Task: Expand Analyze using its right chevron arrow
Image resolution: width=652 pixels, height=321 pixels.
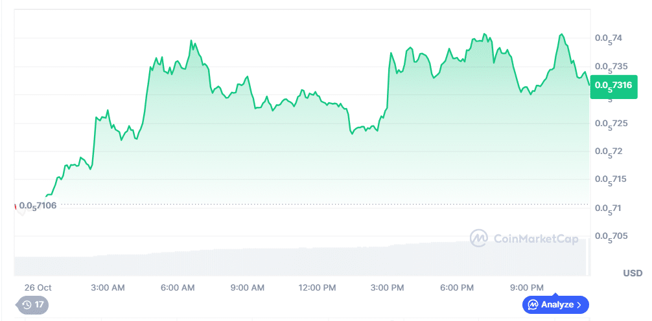Action: (579, 304)
